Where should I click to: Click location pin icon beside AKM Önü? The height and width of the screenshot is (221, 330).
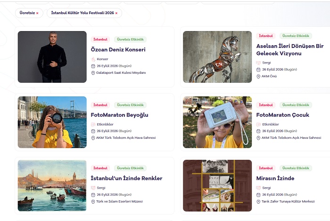tap(258, 76)
